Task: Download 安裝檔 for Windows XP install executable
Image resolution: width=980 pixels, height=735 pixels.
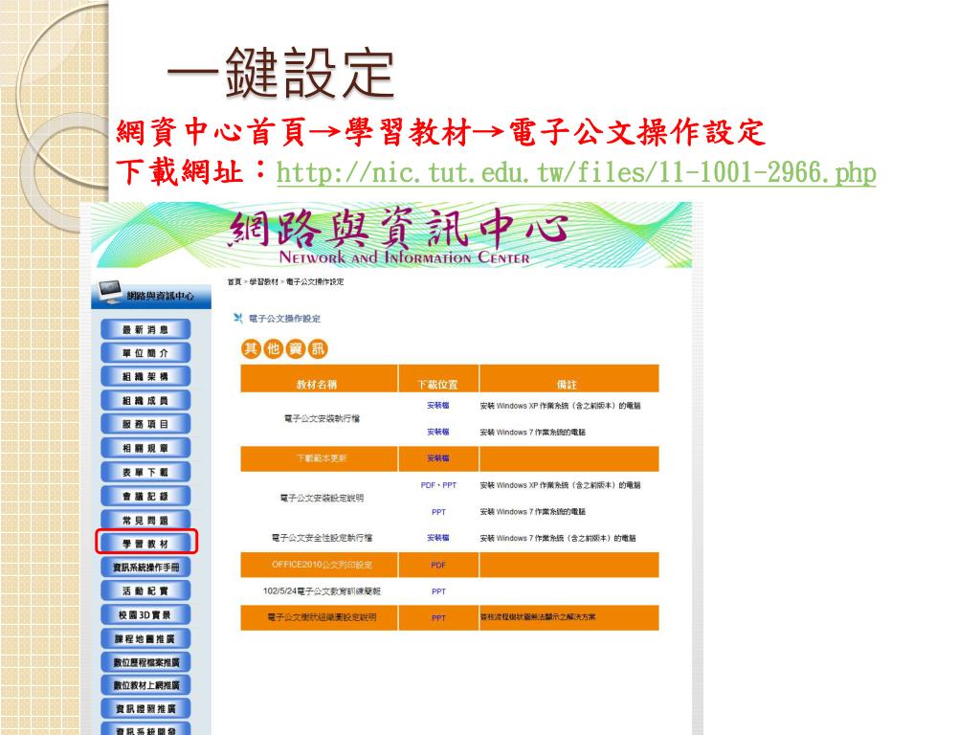Action: click(438, 406)
